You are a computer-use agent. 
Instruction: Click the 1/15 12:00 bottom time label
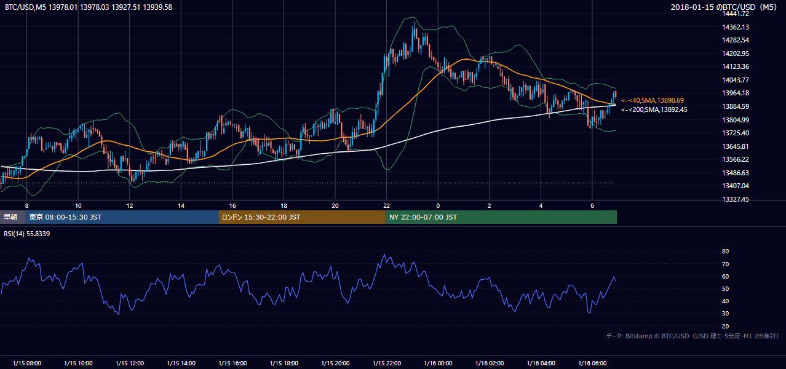(130, 363)
